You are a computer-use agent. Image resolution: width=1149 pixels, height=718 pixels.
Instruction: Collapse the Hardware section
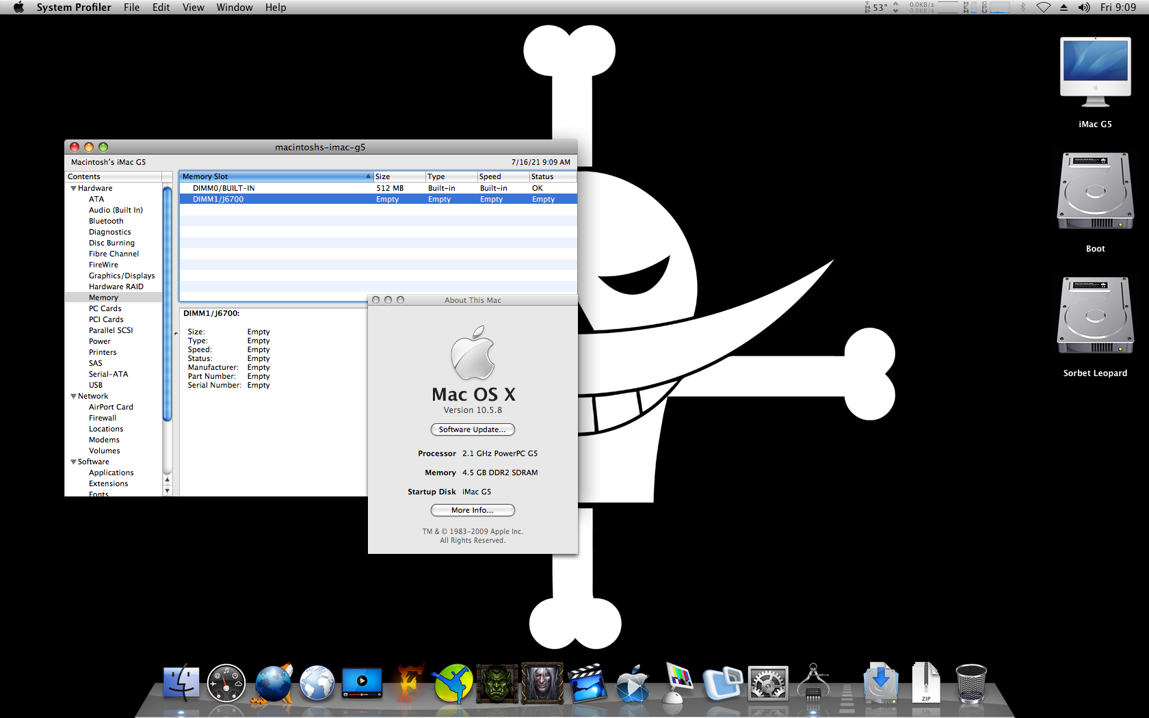[x=73, y=188]
